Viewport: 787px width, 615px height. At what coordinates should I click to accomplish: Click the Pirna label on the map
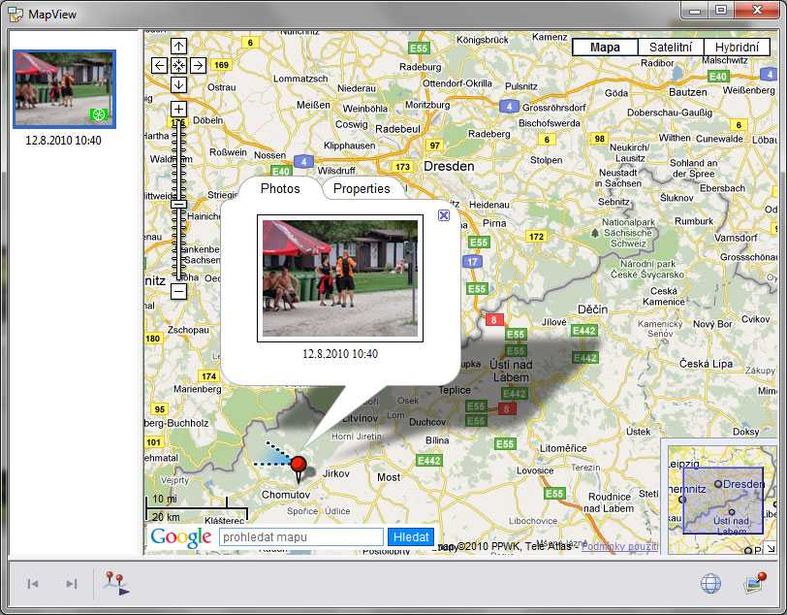click(494, 223)
